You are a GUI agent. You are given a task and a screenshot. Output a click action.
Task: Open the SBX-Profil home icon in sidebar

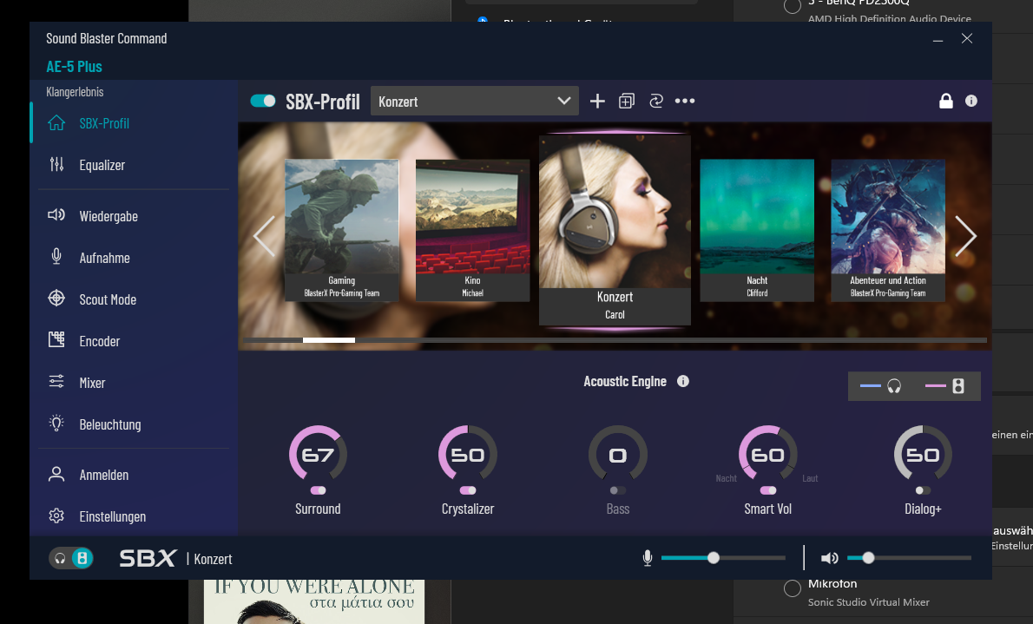tap(56, 123)
